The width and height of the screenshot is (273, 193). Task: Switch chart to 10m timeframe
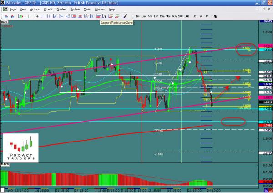click(x=156, y=16)
